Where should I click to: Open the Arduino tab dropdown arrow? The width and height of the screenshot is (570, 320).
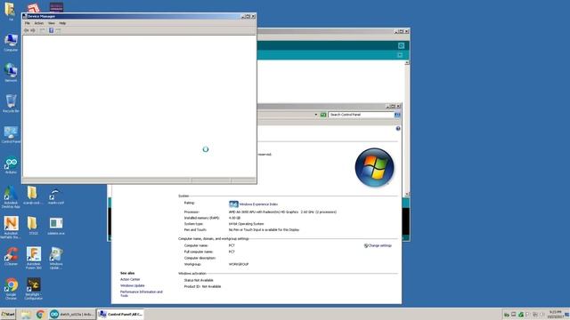[400, 55]
